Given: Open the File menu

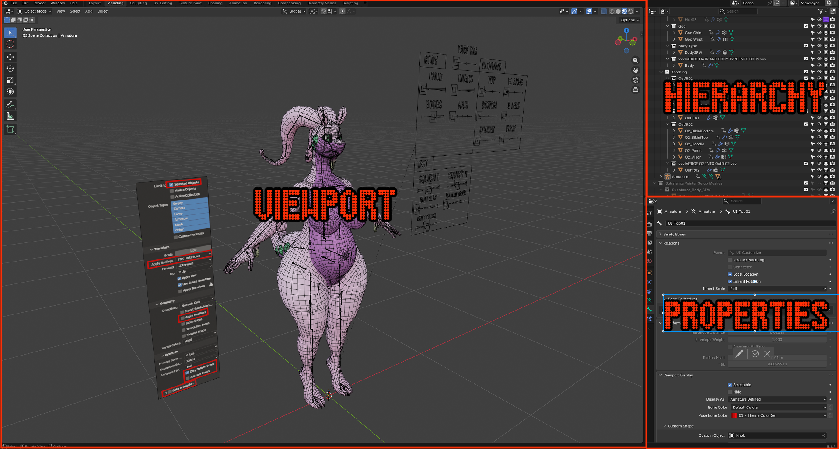Looking at the screenshot, I should tap(14, 3).
